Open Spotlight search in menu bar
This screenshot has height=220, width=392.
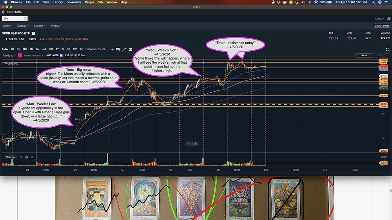[373, 2]
